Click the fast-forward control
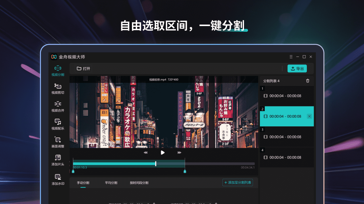 [x=179, y=152]
